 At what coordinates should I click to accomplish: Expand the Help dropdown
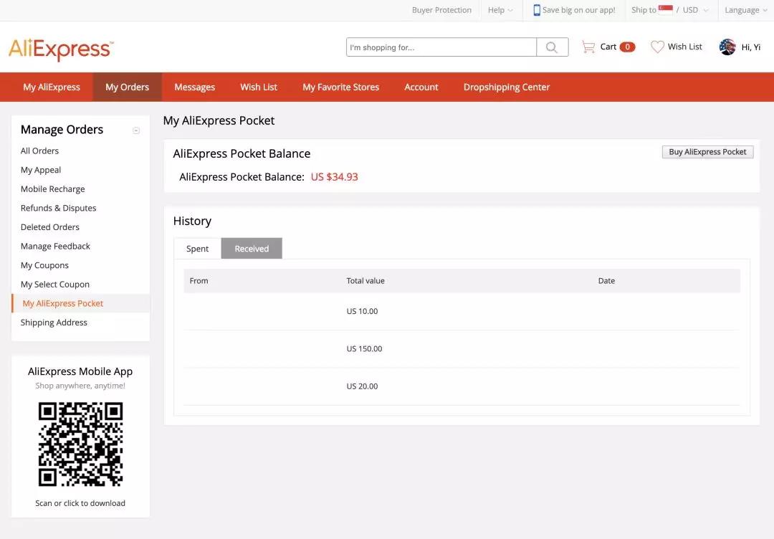point(500,10)
